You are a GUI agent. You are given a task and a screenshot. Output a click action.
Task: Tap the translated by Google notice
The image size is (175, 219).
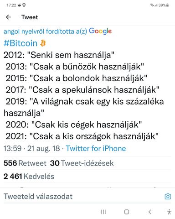coord(58,31)
